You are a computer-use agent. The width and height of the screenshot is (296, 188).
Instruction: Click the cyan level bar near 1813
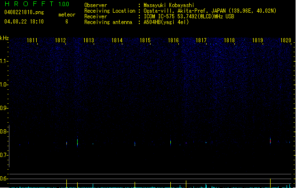point(93,186)
